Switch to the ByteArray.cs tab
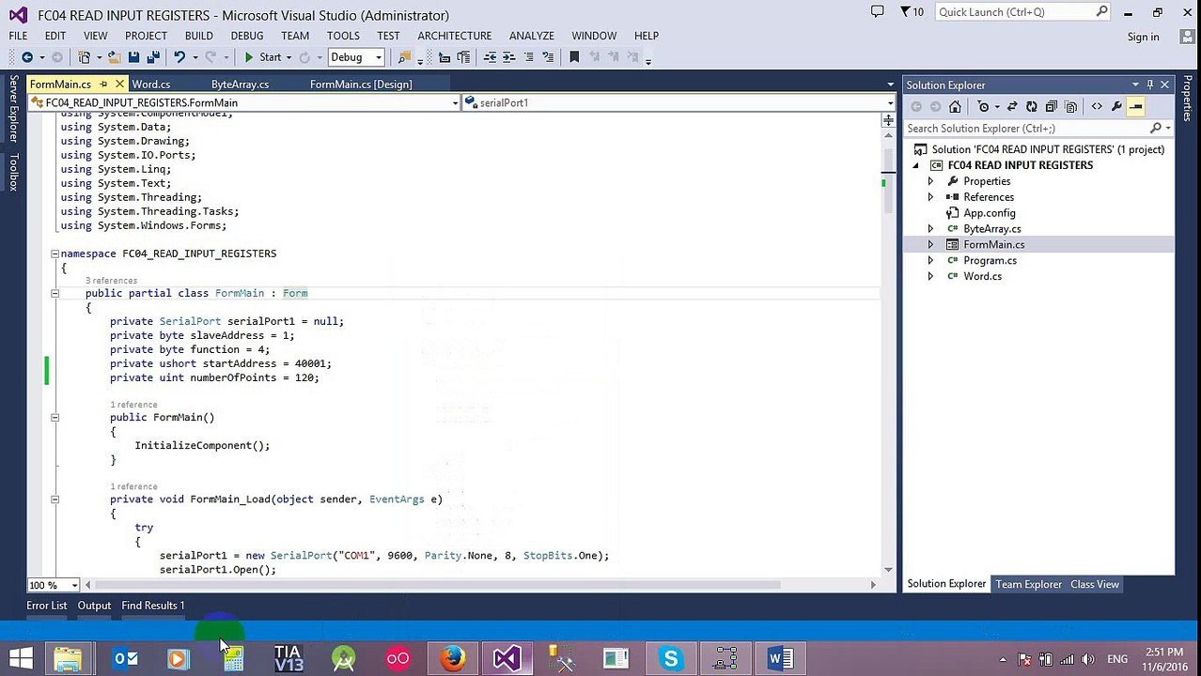This screenshot has width=1201, height=676. pos(241,84)
